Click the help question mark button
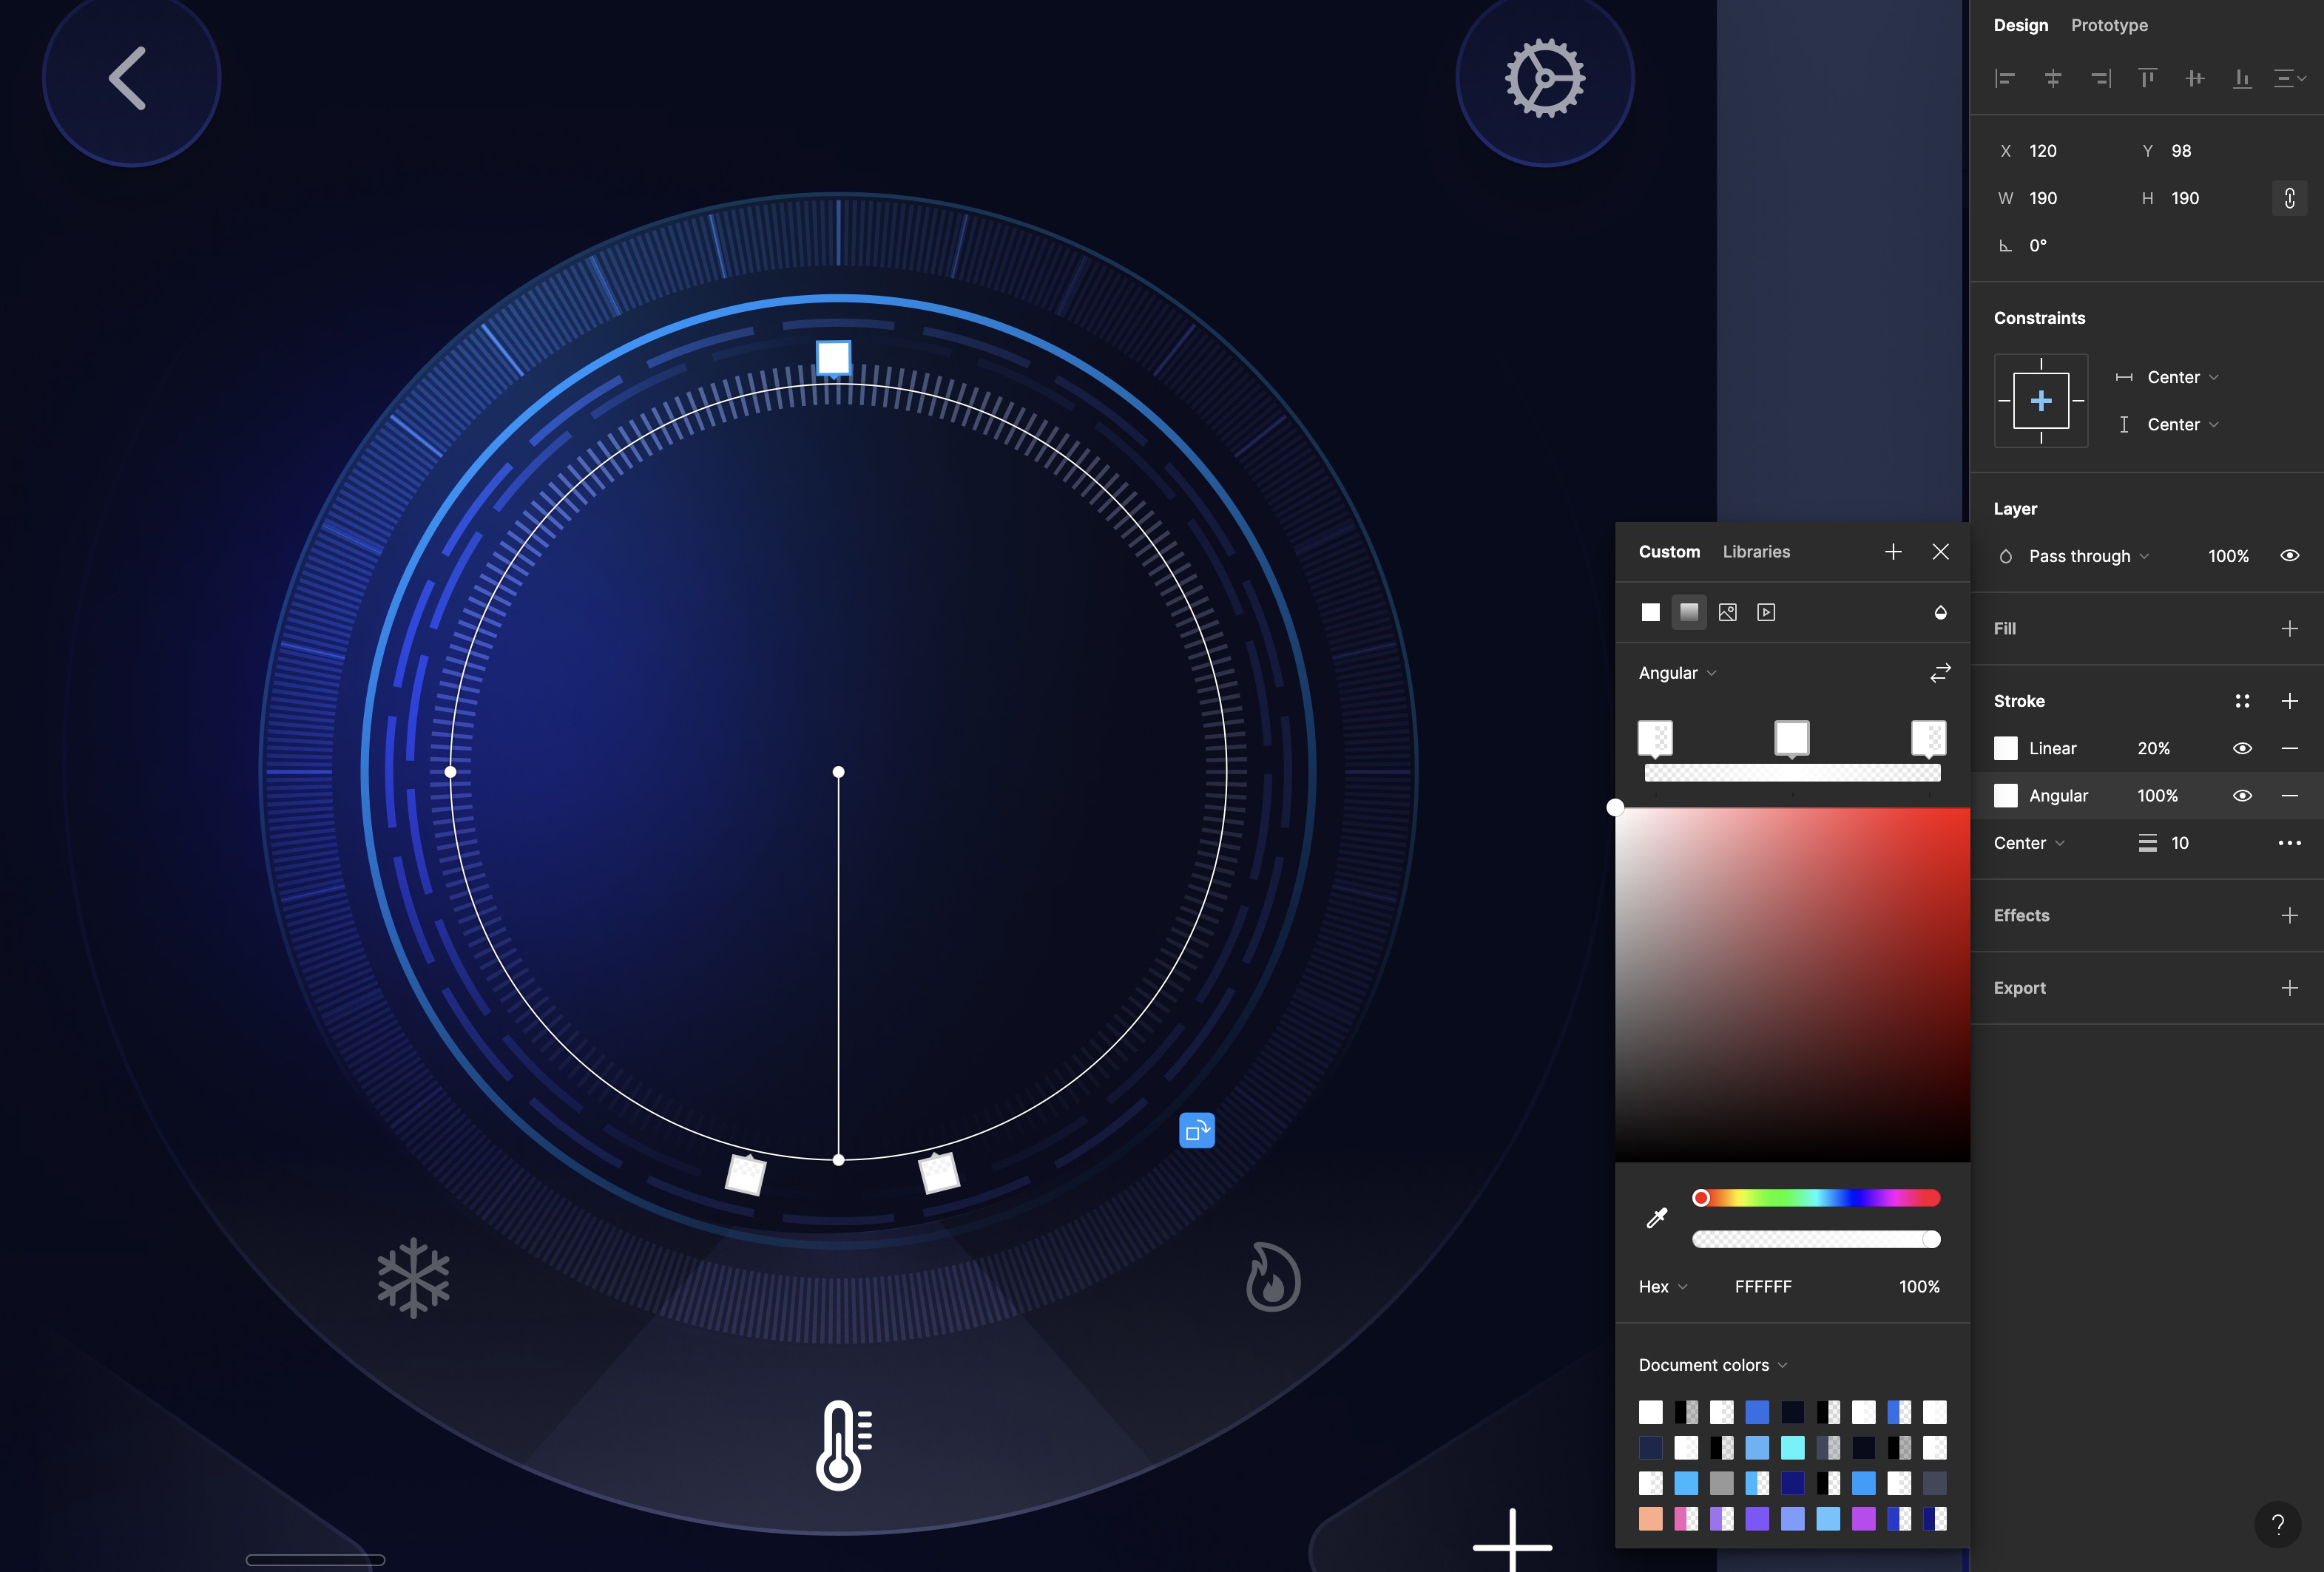The height and width of the screenshot is (1572, 2324). pyautogui.click(x=2278, y=1525)
